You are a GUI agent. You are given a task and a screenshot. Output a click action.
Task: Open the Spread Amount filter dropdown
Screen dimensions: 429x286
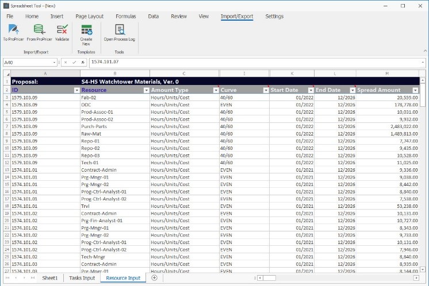click(415, 90)
